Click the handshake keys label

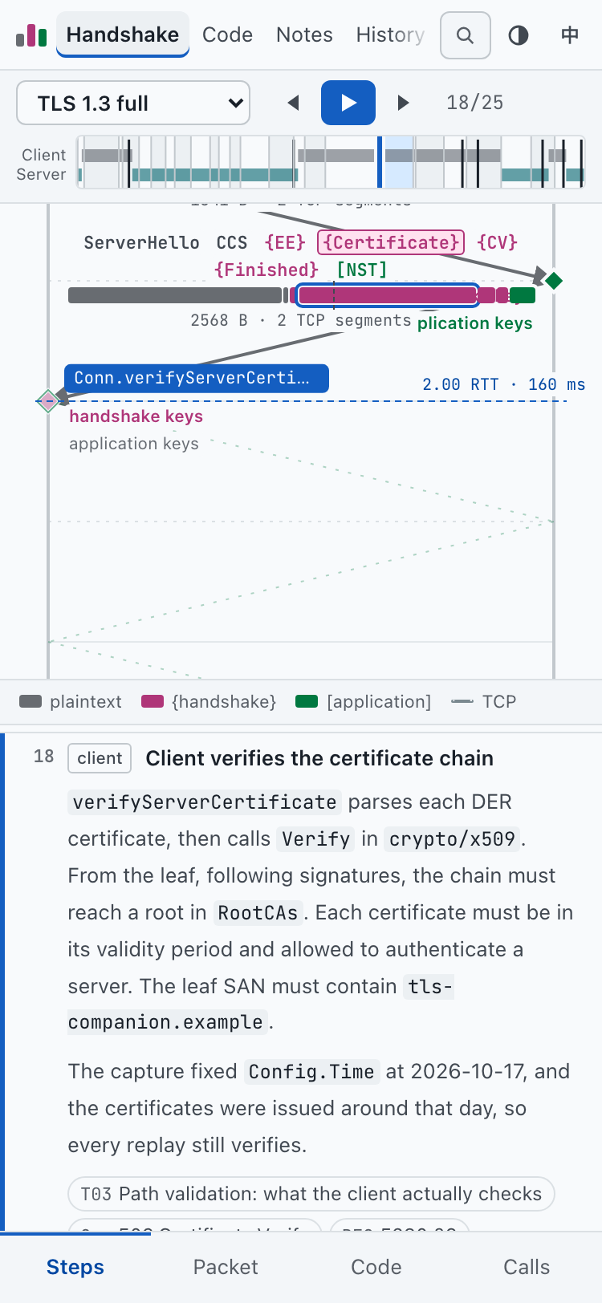tap(136, 416)
